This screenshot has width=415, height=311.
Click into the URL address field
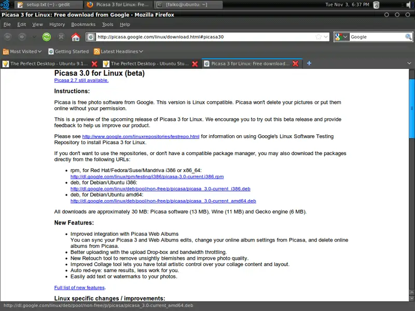pyautogui.click(x=205, y=37)
